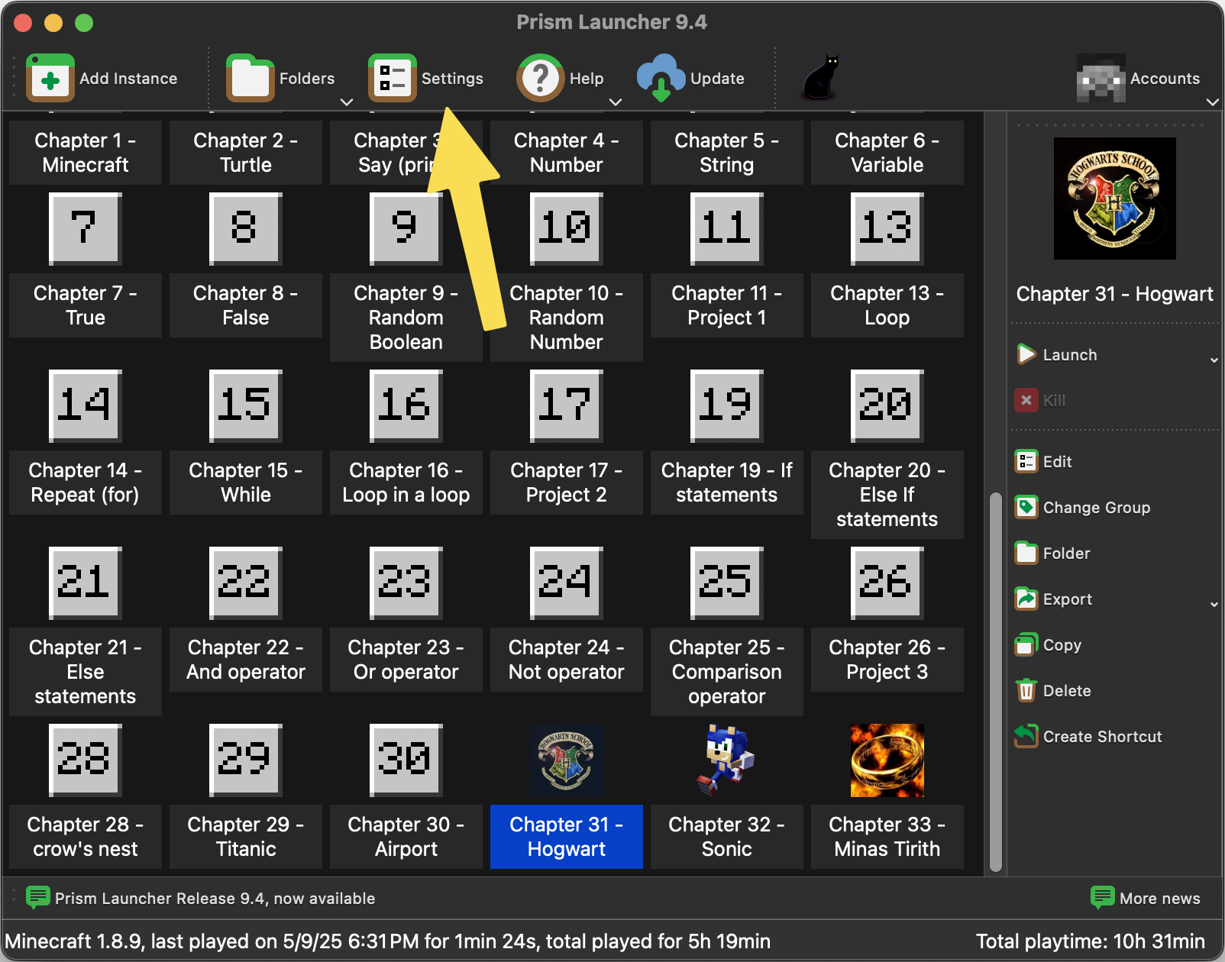Click the Create Shortcut icon
The height and width of the screenshot is (962, 1225).
click(1026, 736)
